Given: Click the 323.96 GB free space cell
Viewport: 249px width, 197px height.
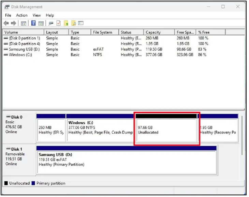Looking at the screenshot, I should [x=185, y=55].
